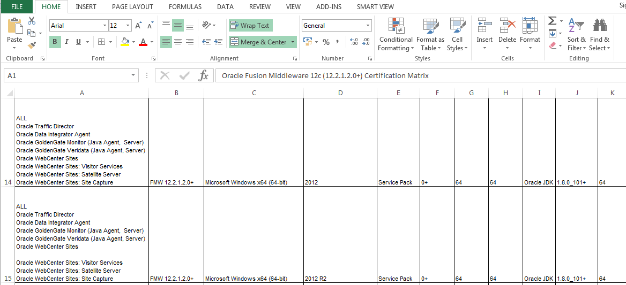Apply Comma Style

pyautogui.click(x=337, y=42)
